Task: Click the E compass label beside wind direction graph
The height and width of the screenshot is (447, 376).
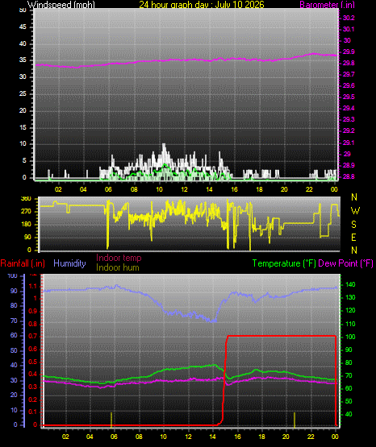Action: click(353, 238)
